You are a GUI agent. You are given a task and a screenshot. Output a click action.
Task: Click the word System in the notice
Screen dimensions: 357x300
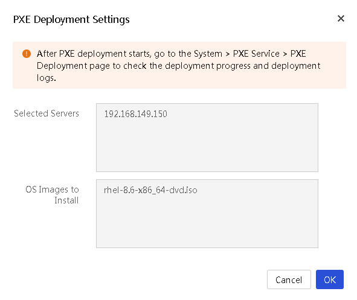click(208, 54)
